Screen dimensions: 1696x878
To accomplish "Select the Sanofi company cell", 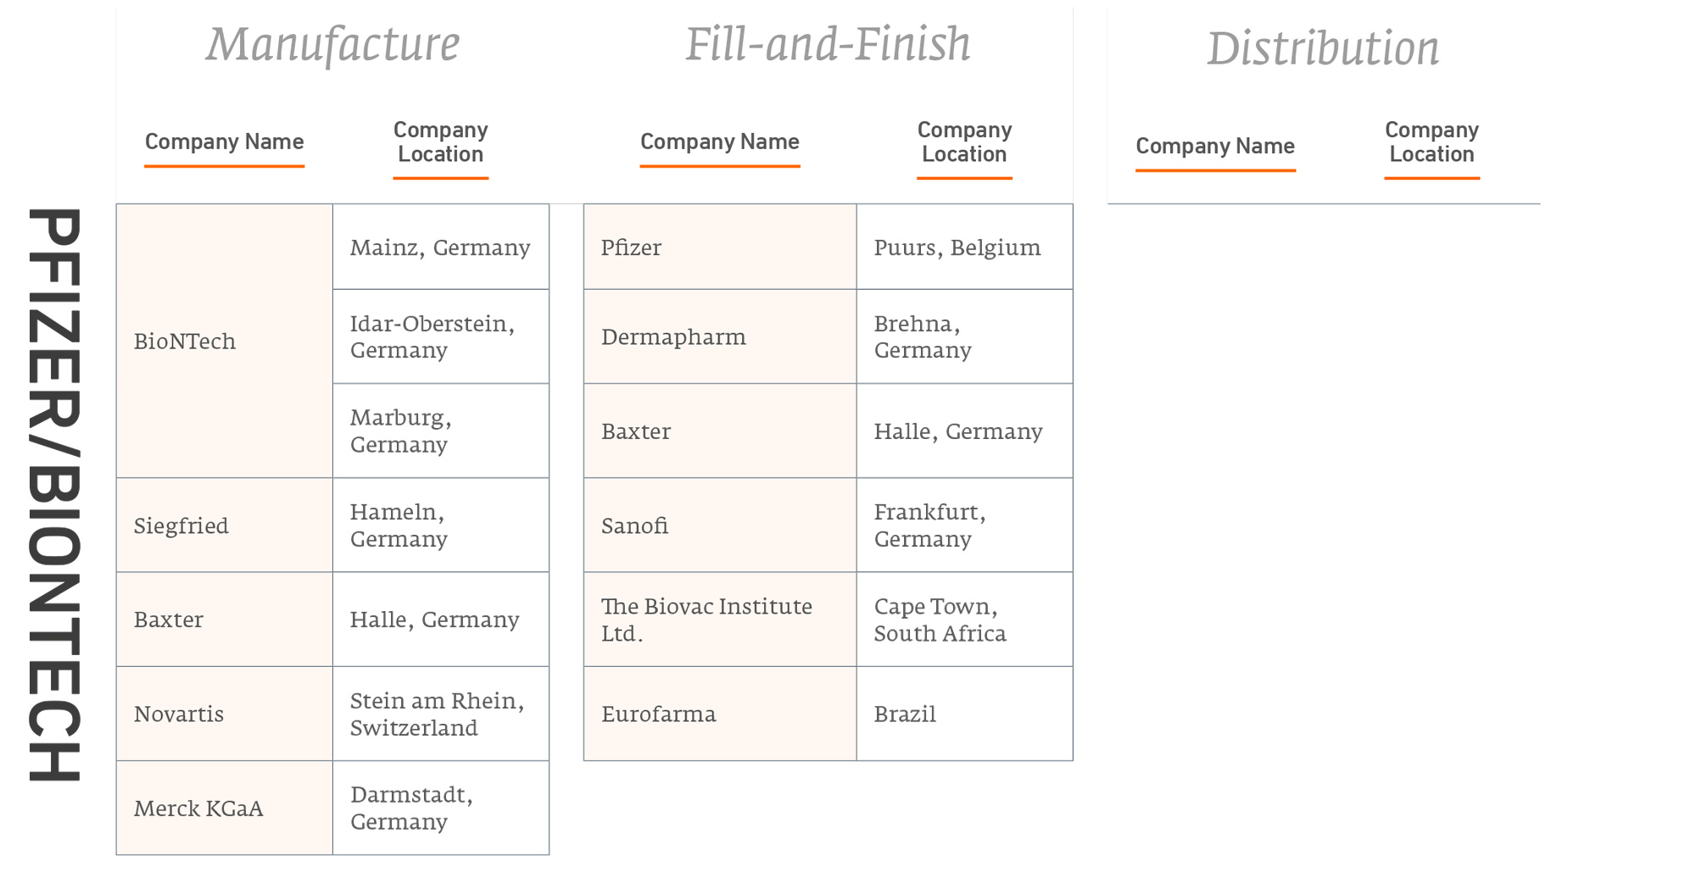I will click(x=719, y=525).
